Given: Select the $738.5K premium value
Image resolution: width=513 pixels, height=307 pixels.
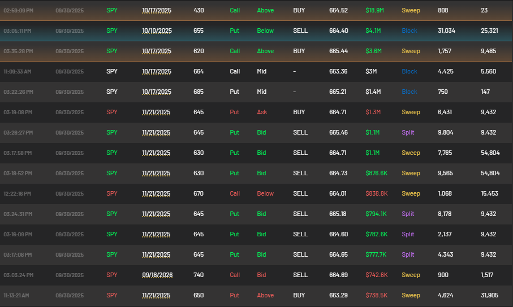Looking at the screenshot, I should [x=376, y=295].
